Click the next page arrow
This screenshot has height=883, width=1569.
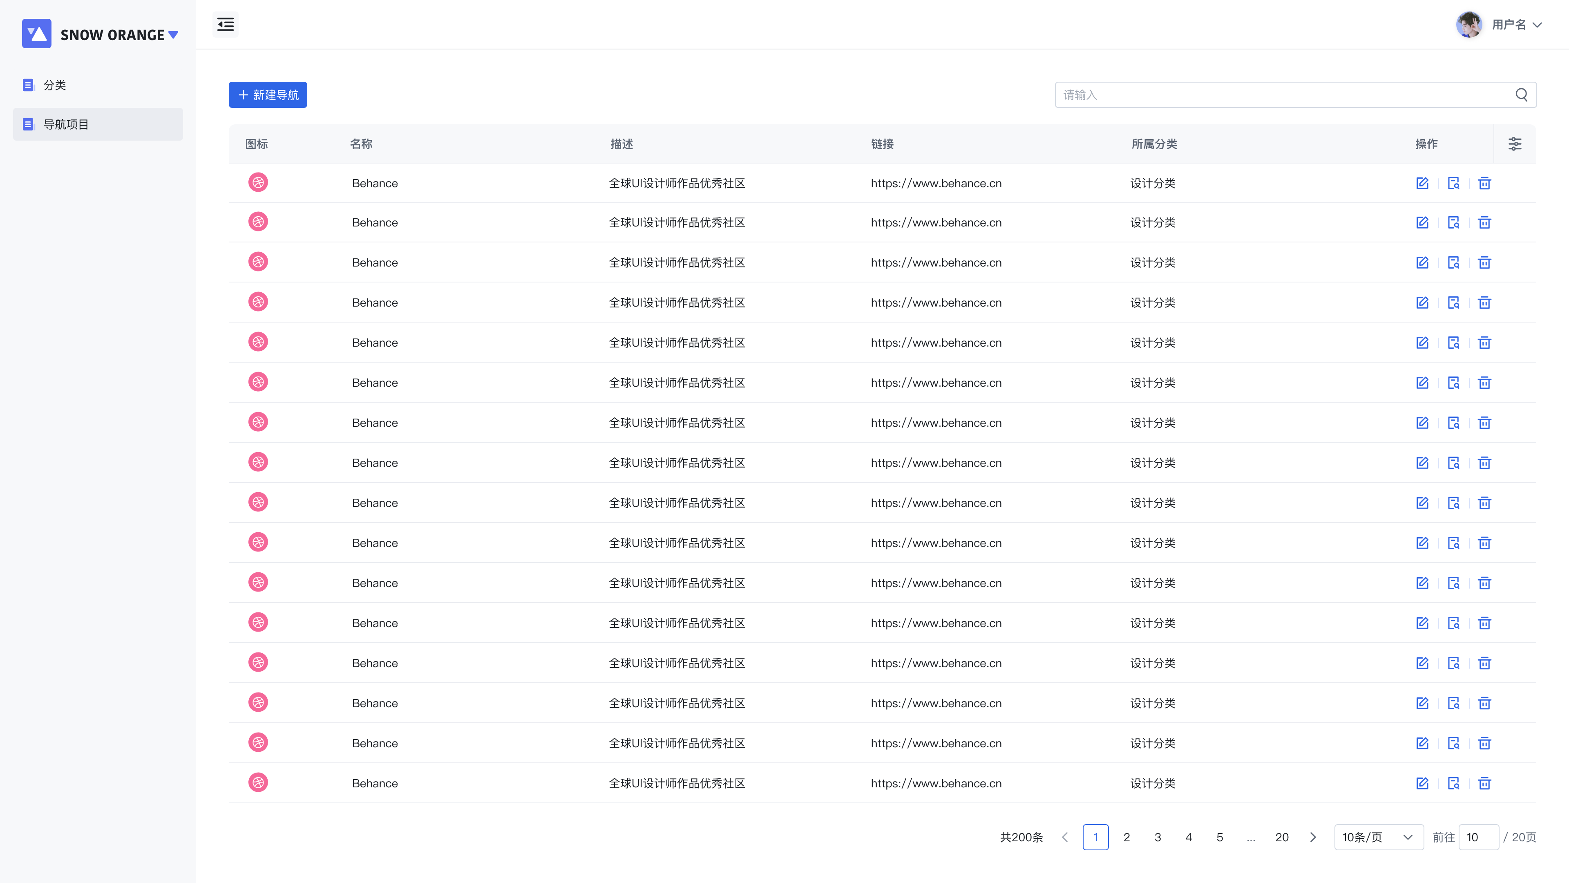(x=1312, y=837)
